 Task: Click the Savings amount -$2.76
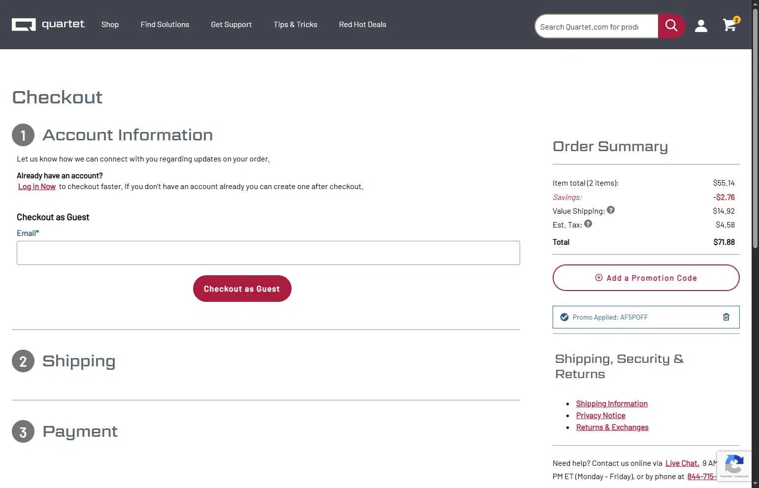click(x=724, y=197)
